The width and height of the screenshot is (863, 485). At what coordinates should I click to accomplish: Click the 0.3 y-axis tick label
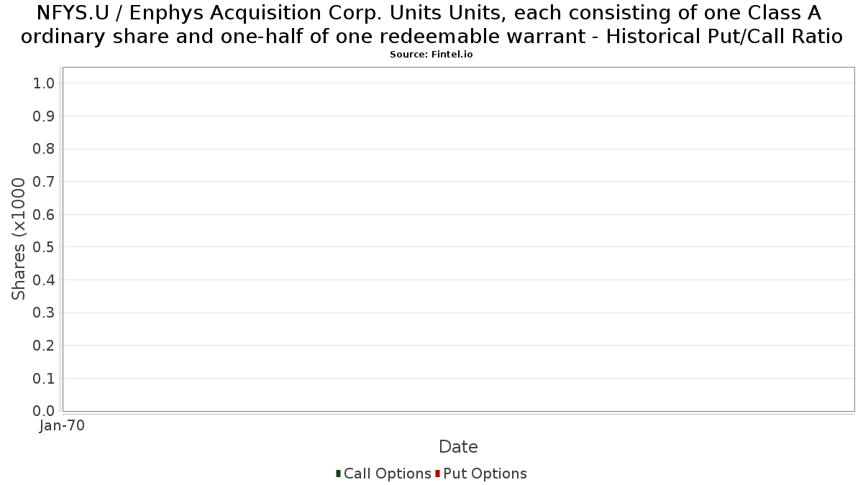pyautogui.click(x=44, y=313)
